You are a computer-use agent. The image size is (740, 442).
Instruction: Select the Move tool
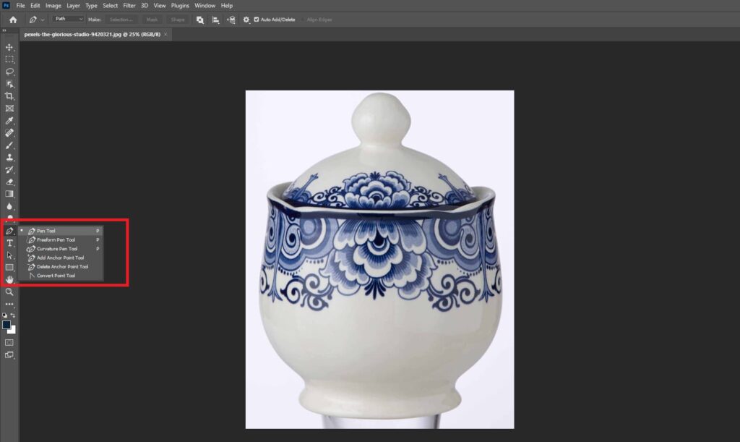tap(9, 47)
